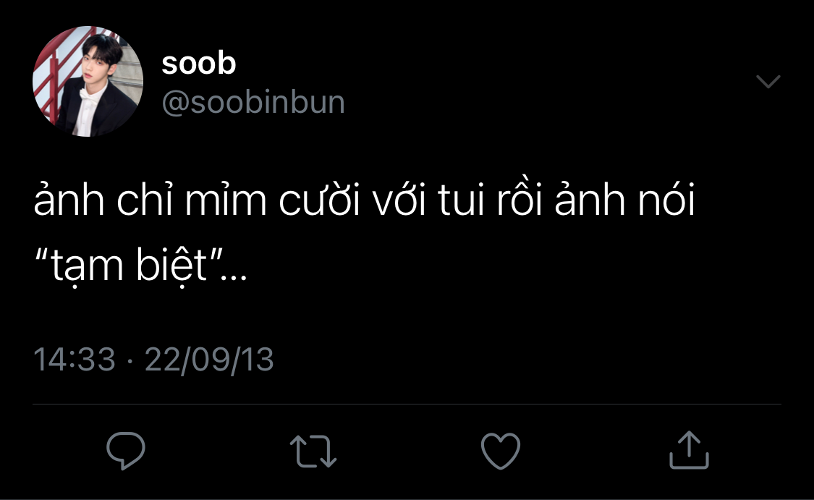The height and width of the screenshot is (500, 814).
Task: Reply to the tweet from soob
Action: click(126, 449)
